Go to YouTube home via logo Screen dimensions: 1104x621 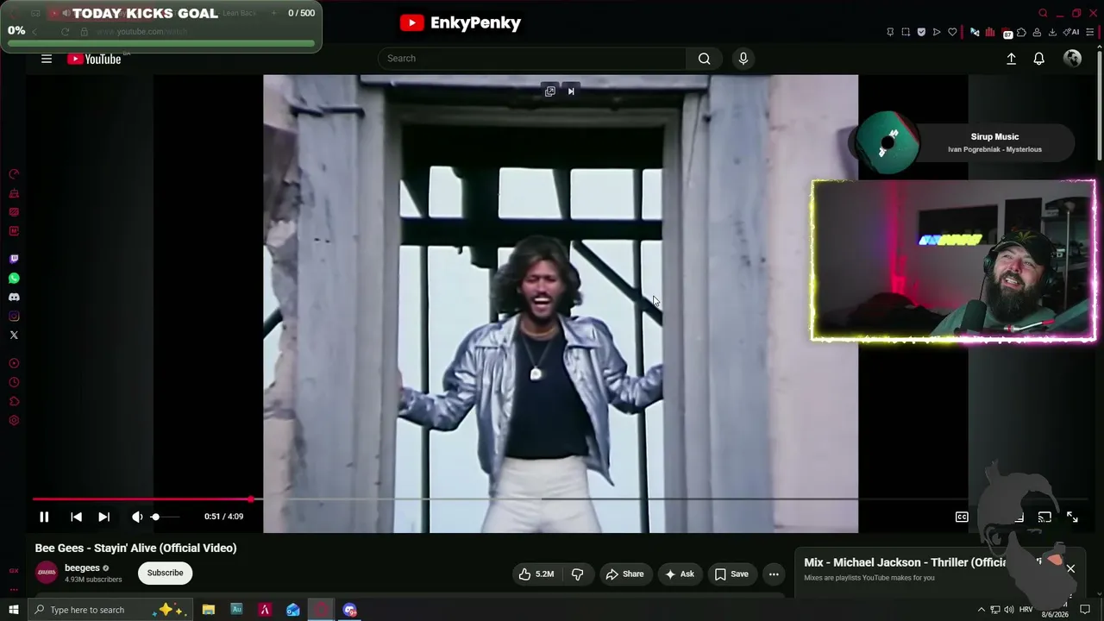[94, 59]
